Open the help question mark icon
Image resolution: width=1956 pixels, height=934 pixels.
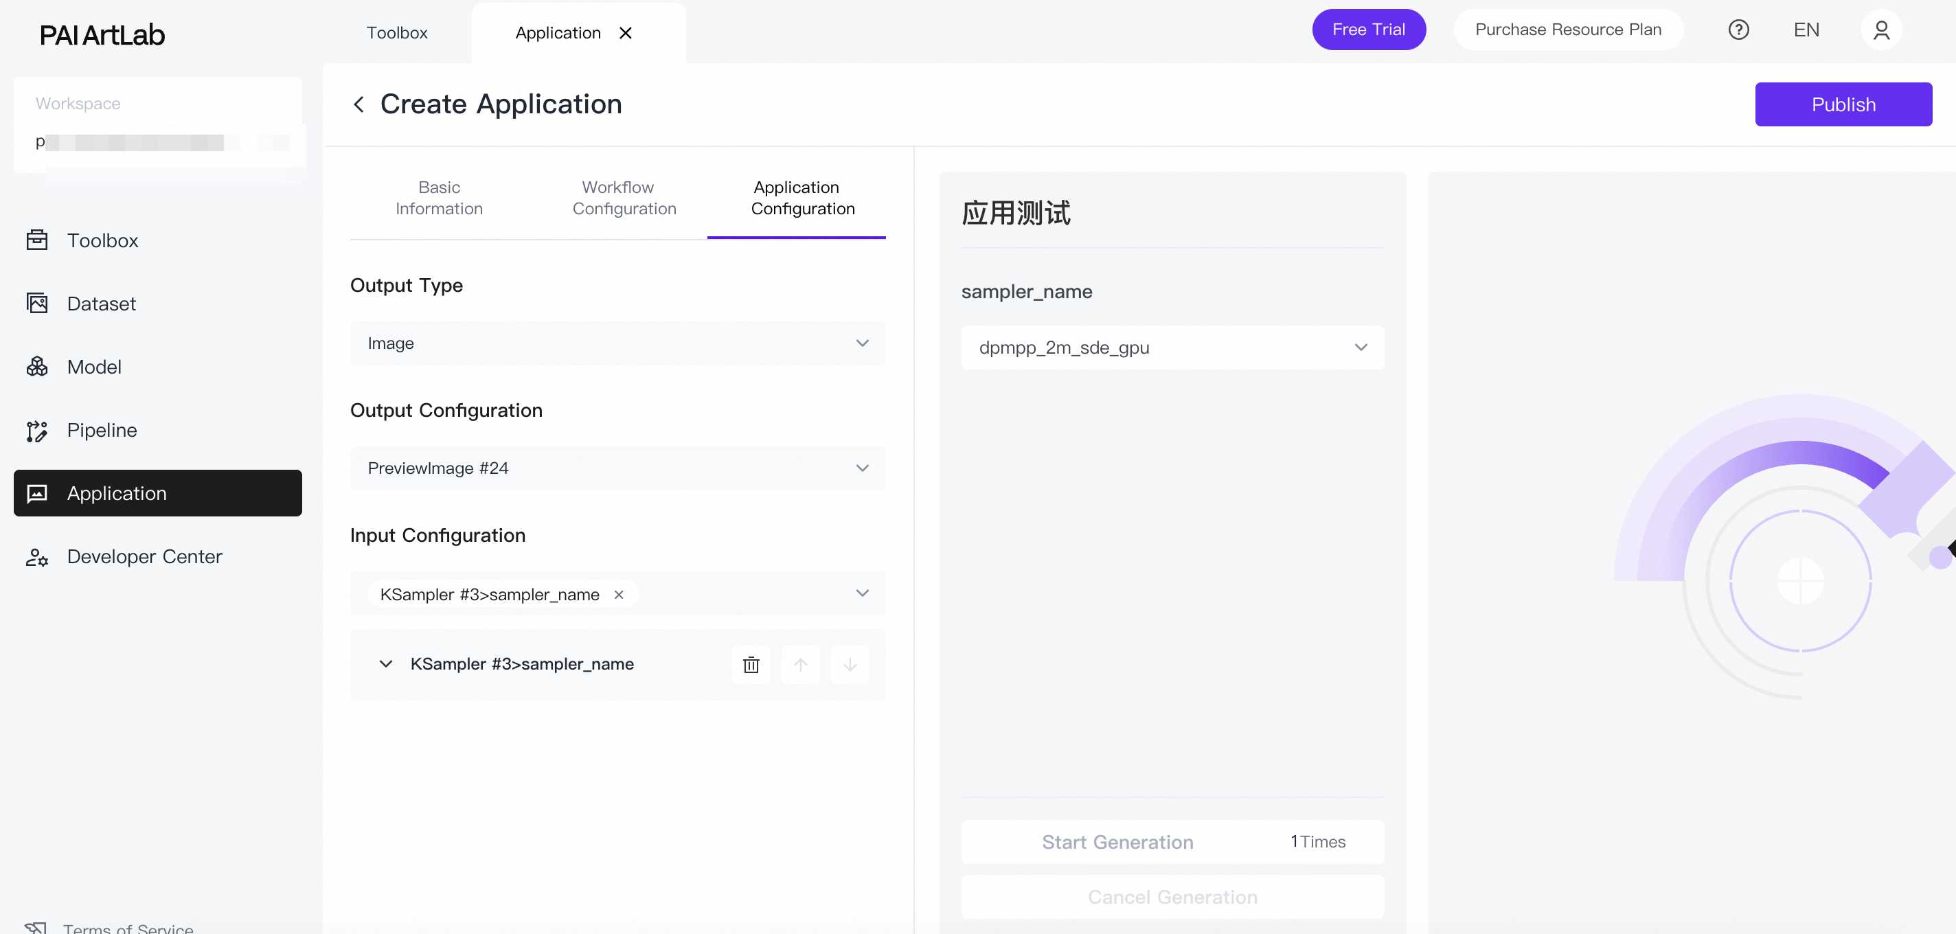[1738, 30]
